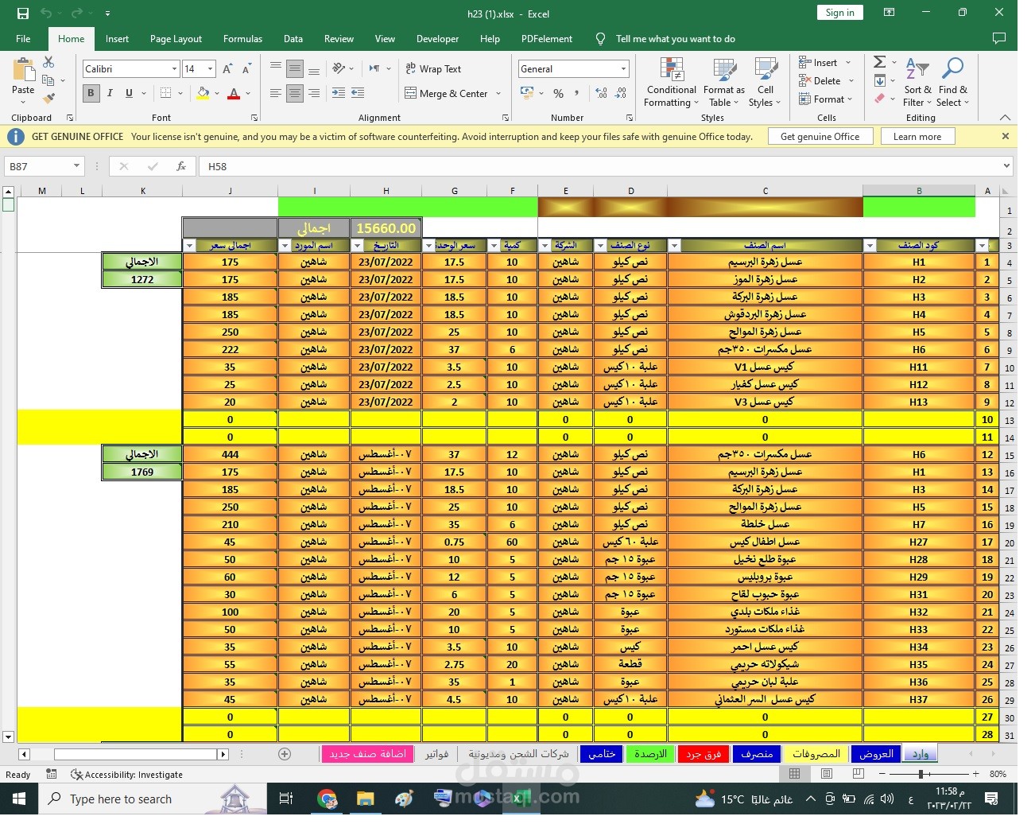Viewport: 1035px width, 824px height.
Task: Open the File tab
Action: point(23,38)
